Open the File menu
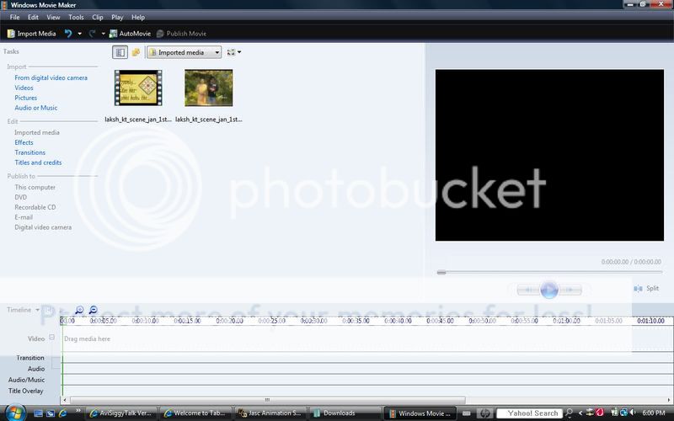Screen dimensions: 674x421 (x=14, y=17)
